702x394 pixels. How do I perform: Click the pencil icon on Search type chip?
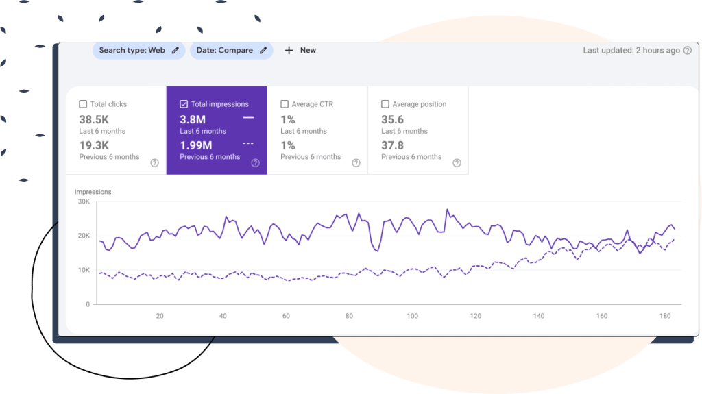click(x=176, y=51)
